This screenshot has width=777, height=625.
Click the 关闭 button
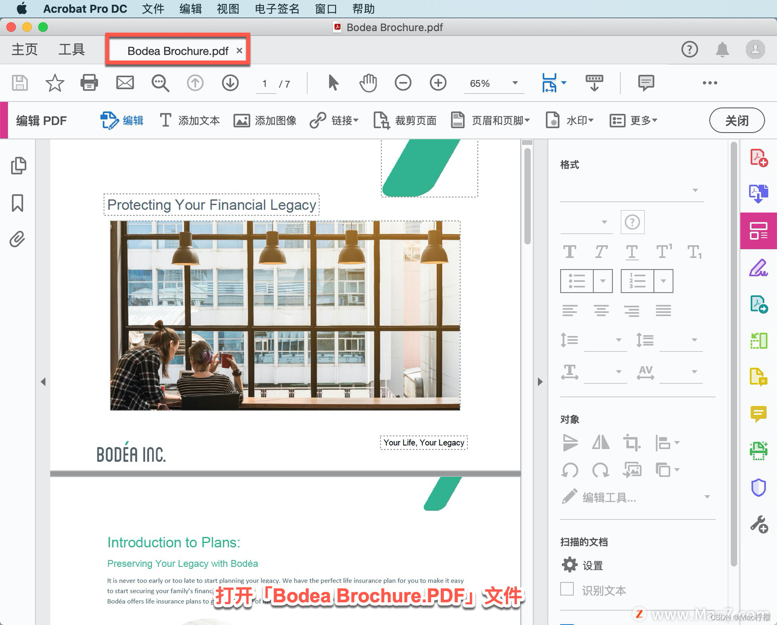737,120
